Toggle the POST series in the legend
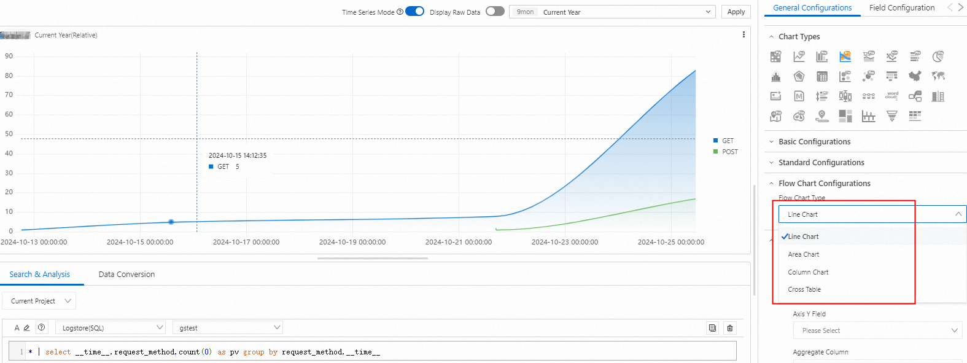The height and width of the screenshot is (363, 967). [725, 152]
